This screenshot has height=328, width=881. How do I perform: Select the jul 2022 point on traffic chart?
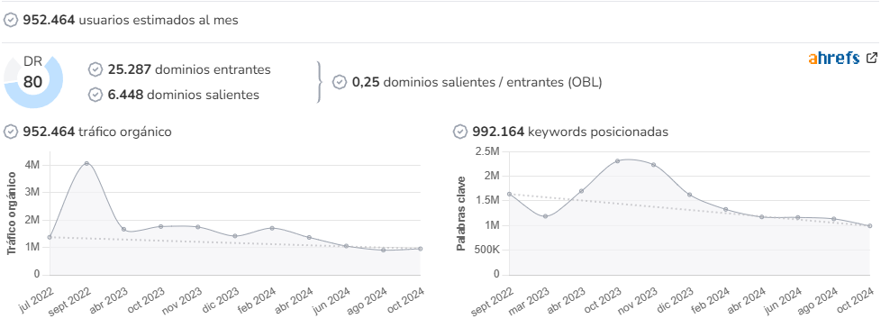point(50,237)
